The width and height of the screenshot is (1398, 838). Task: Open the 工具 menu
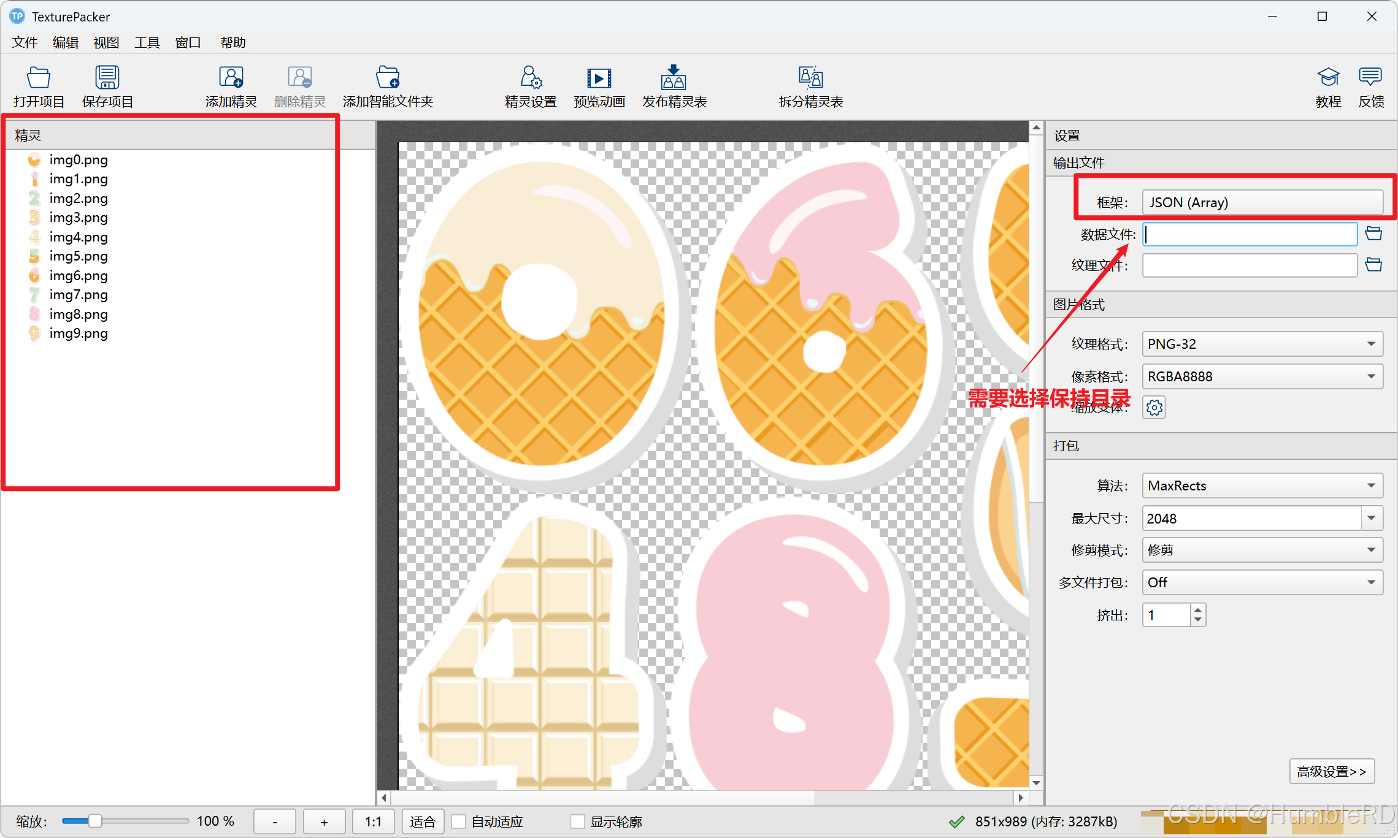pyautogui.click(x=147, y=42)
